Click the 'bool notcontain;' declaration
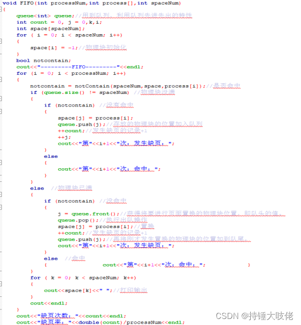This screenshot has width=301, height=325. coord(44,61)
